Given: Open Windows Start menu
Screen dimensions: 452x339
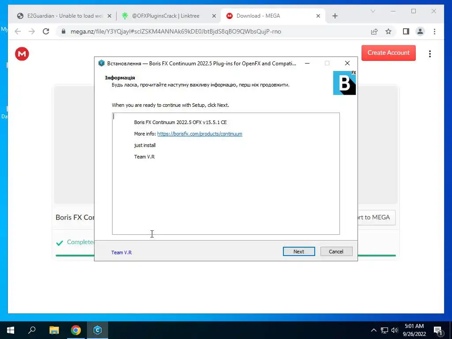Looking at the screenshot, I should 11,330.
